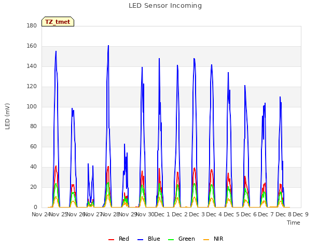
Task: Click the blue peak on Dec 2 near 148 mV
Action: [194, 59]
